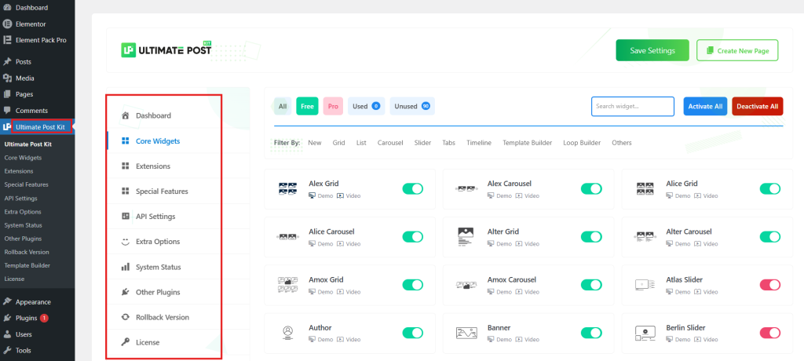Screen dimensions: 804x361
Task: Toggle the Alex Grid widget switch
Action: pos(412,188)
